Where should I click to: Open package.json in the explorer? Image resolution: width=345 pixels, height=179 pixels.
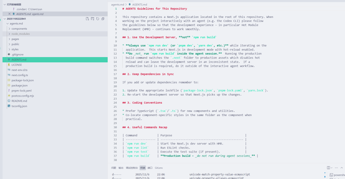(55, 85)
